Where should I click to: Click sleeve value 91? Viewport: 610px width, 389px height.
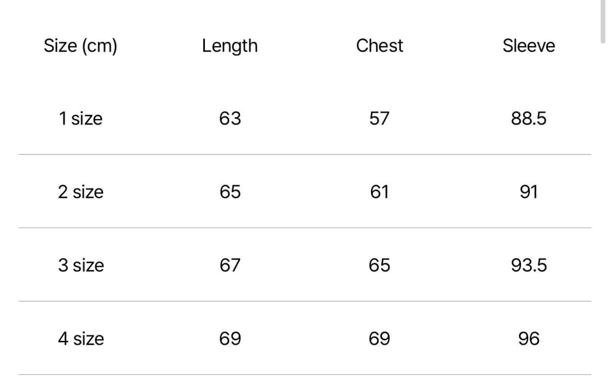click(529, 192)
